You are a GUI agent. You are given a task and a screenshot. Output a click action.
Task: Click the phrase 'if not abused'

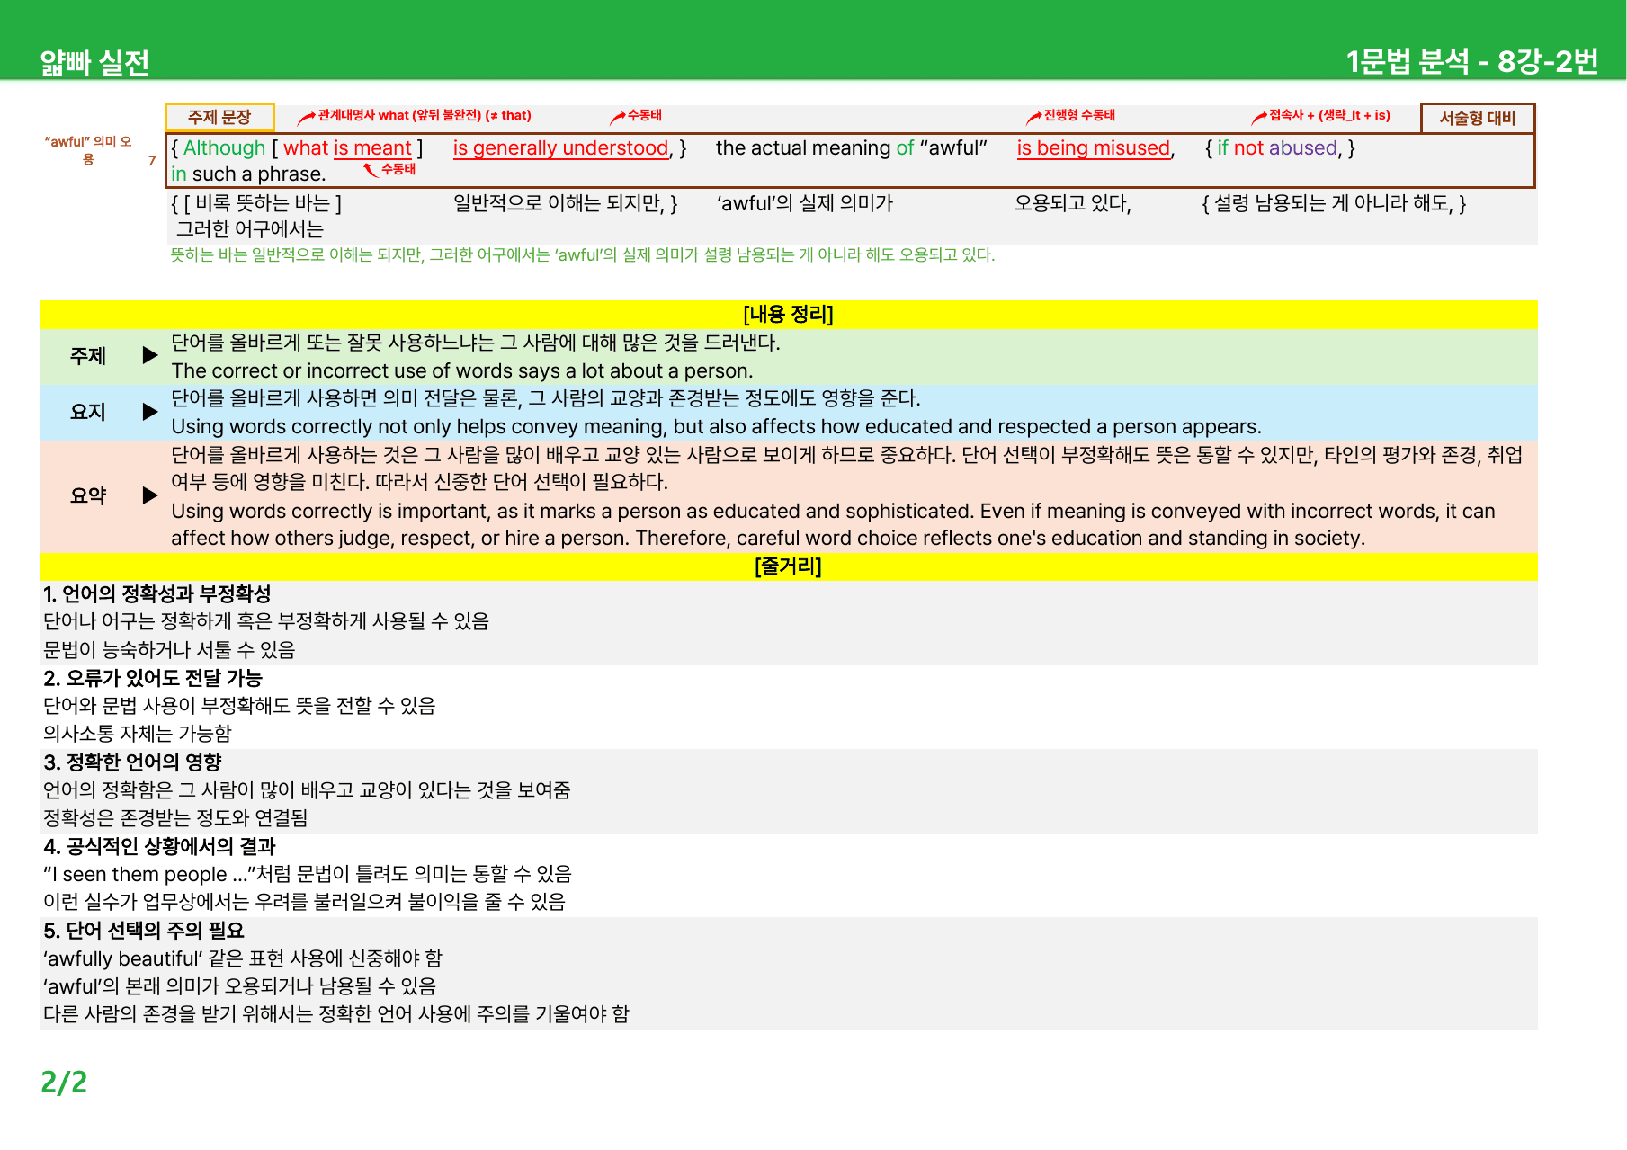click(1277, 148)
